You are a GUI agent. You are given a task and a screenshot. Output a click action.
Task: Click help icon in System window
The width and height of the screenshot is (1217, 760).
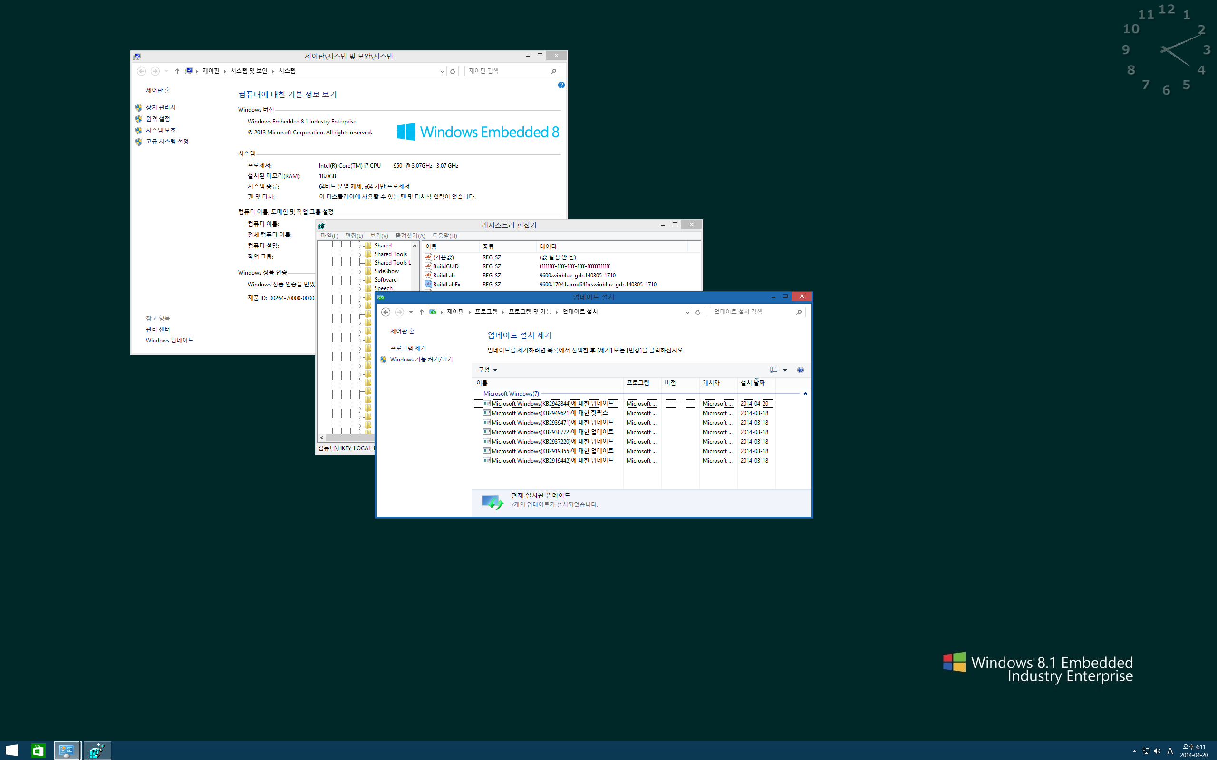pyautogui.click(x=561, y=85)
